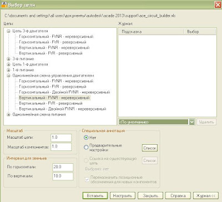Collapse Однолинейная схема управления двигателем node
The width and height of the screenshot is (222, 202).
pos(8,75)
